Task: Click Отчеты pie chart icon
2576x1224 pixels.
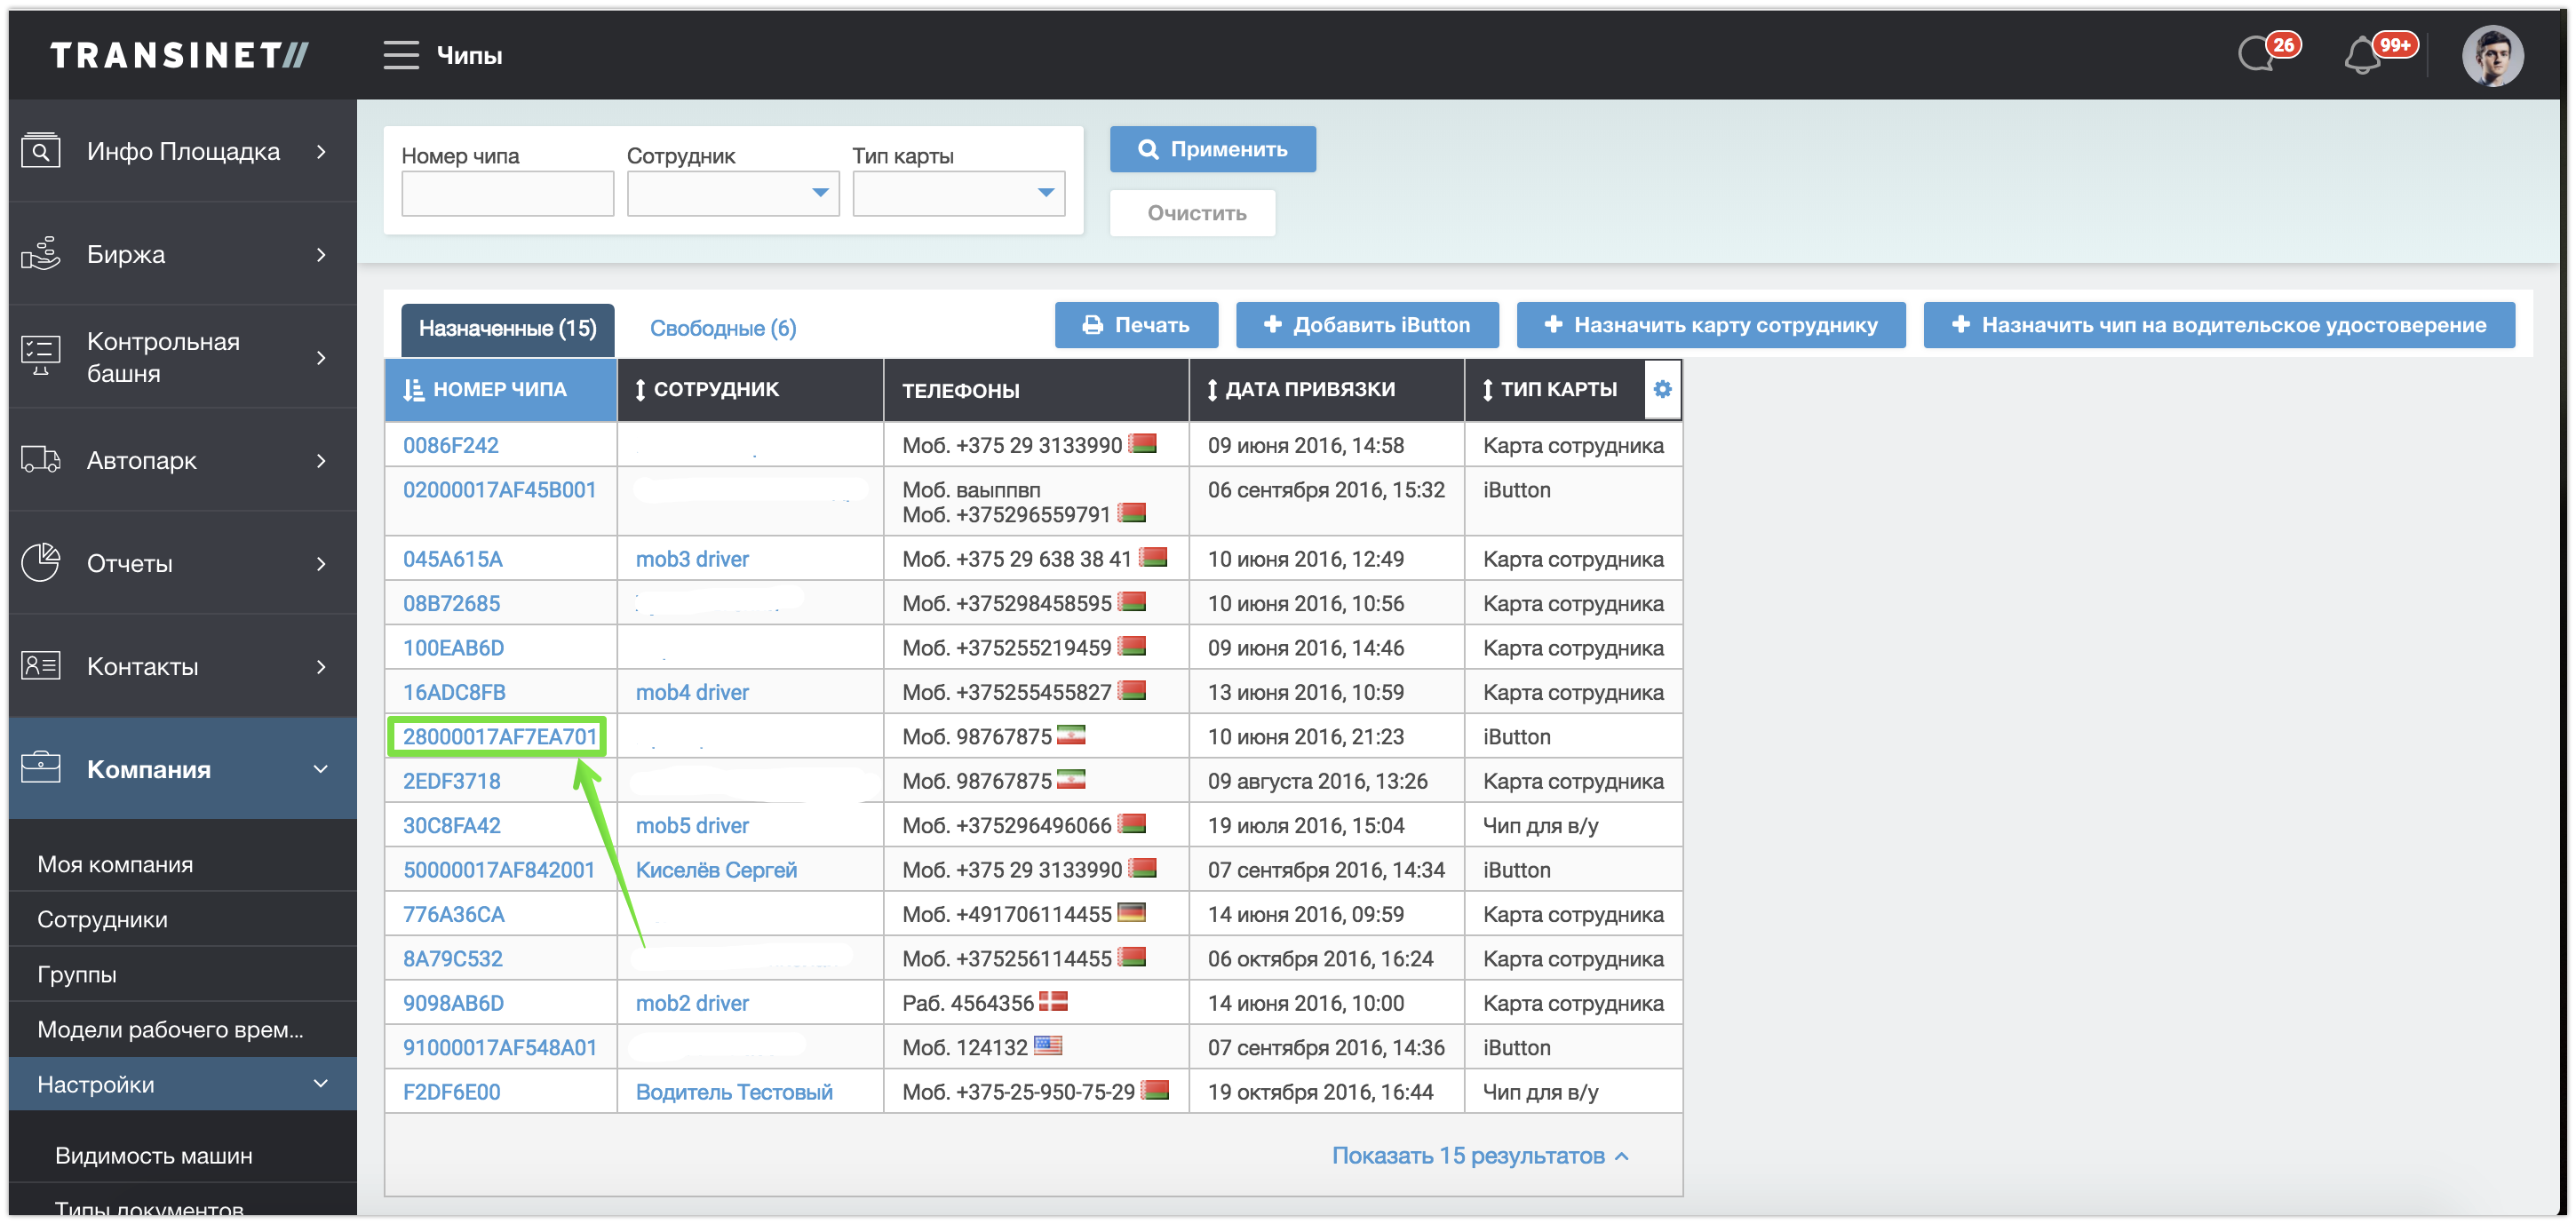Action: pos(41,563)
